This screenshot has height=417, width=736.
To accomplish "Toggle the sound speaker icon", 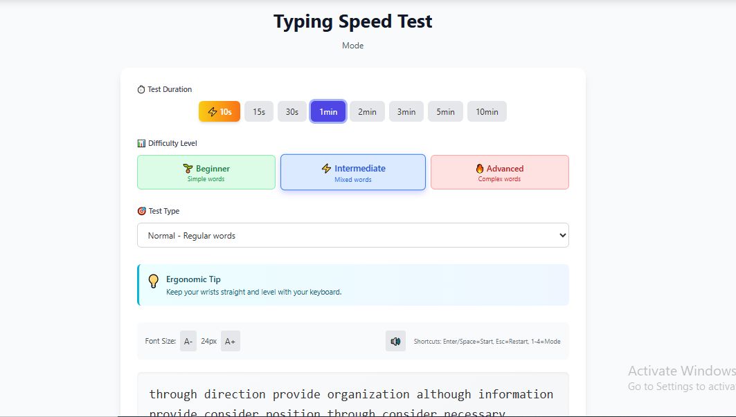I will click(395, 341).
